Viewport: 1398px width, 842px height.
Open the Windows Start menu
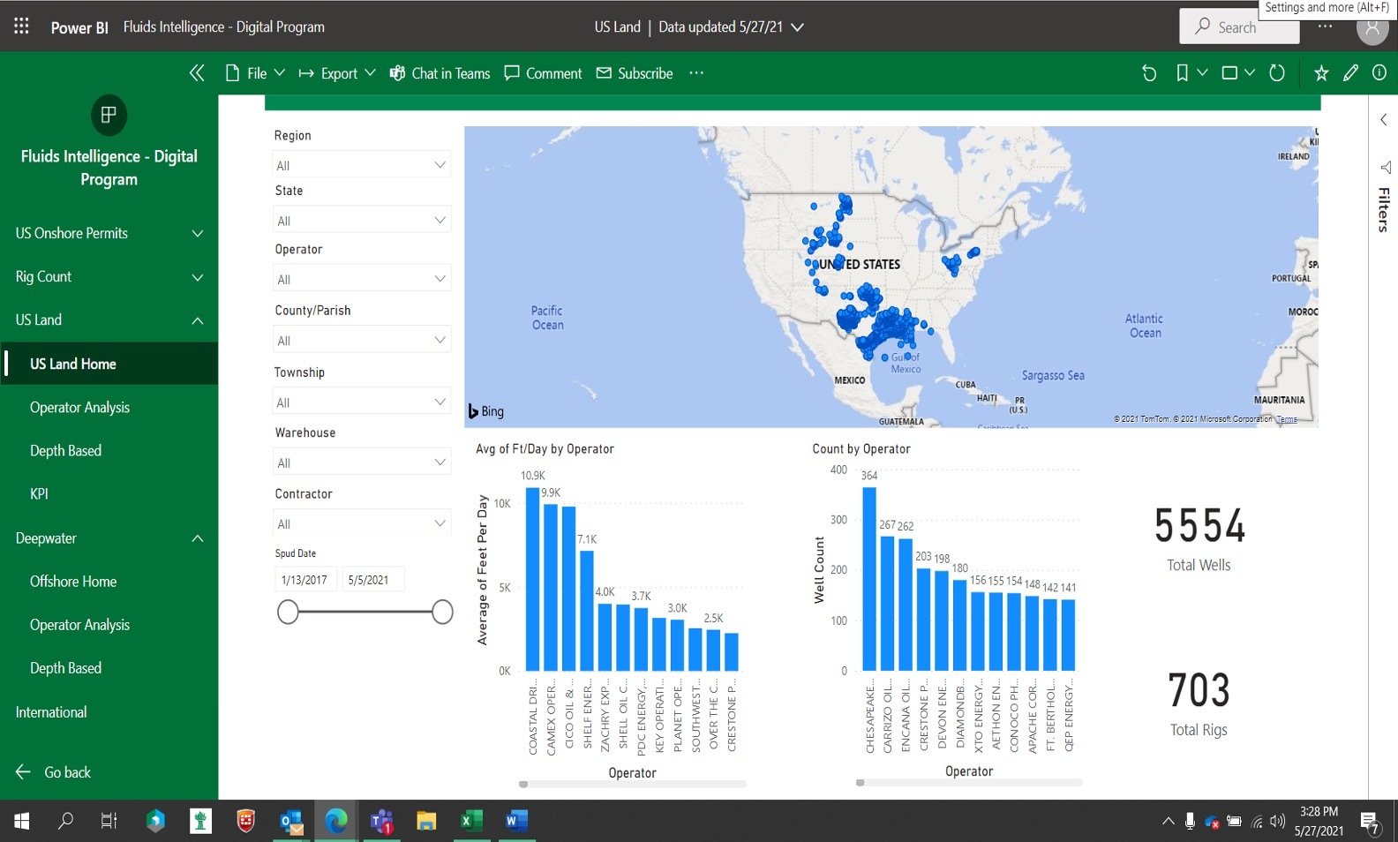click(x=22, y=822)
